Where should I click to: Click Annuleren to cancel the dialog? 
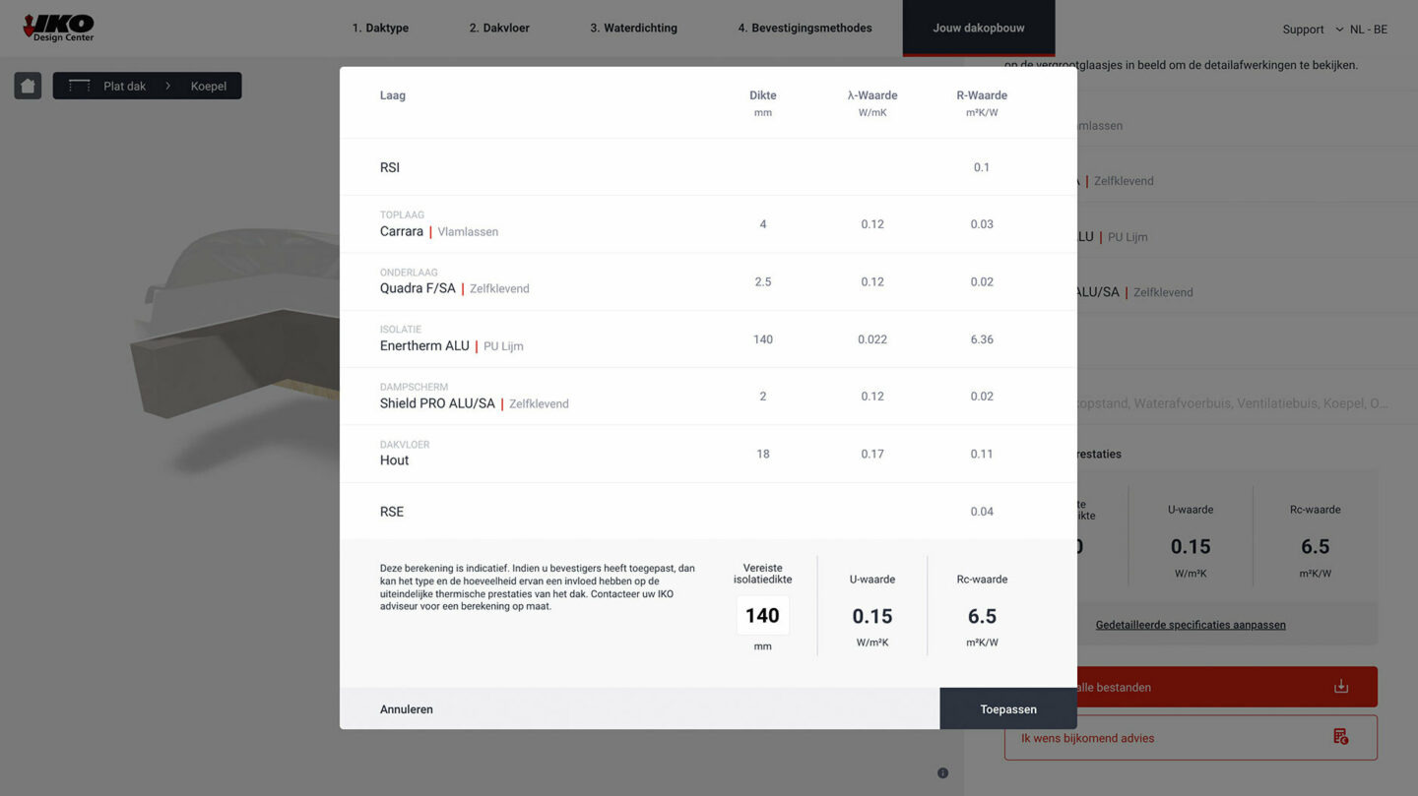[407, 709]
